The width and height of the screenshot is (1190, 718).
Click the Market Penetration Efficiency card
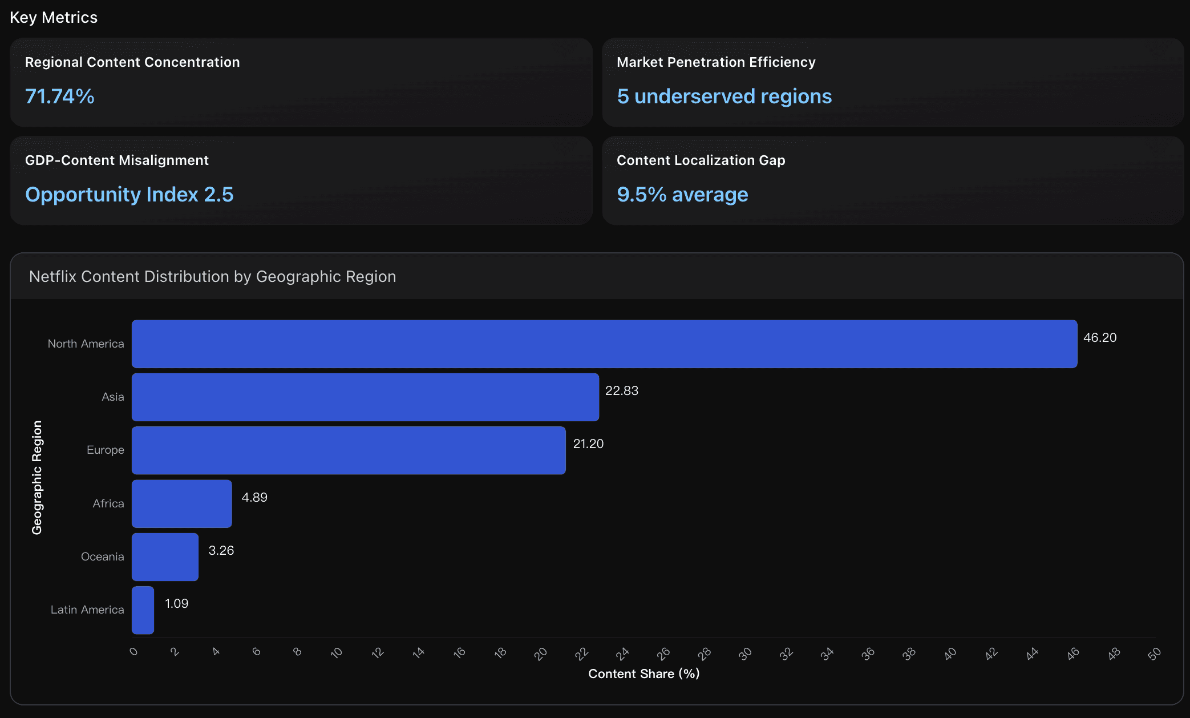pos(893,83)
